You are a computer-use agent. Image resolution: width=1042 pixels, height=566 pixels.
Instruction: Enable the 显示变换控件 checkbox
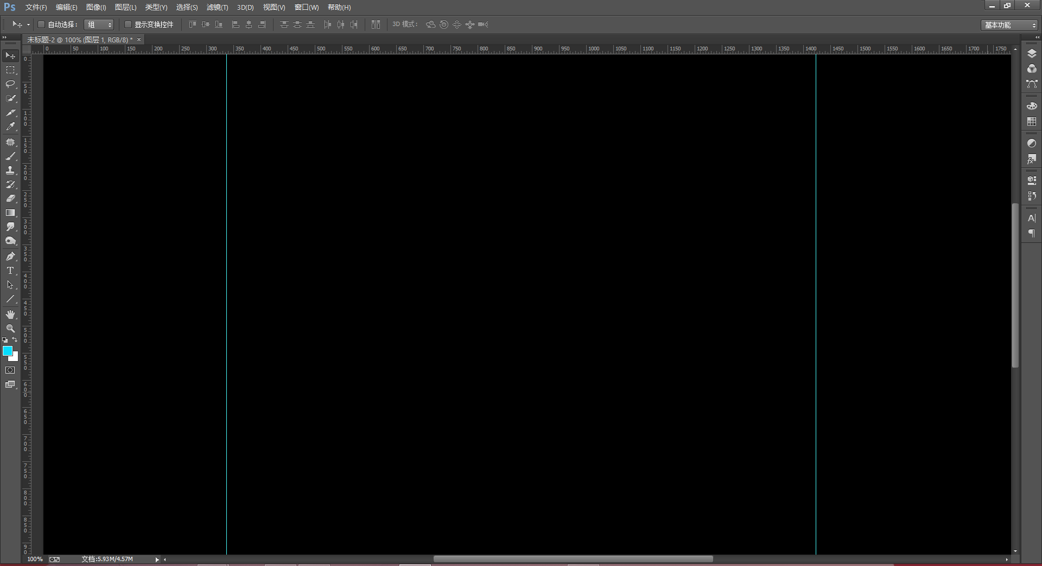128,24
